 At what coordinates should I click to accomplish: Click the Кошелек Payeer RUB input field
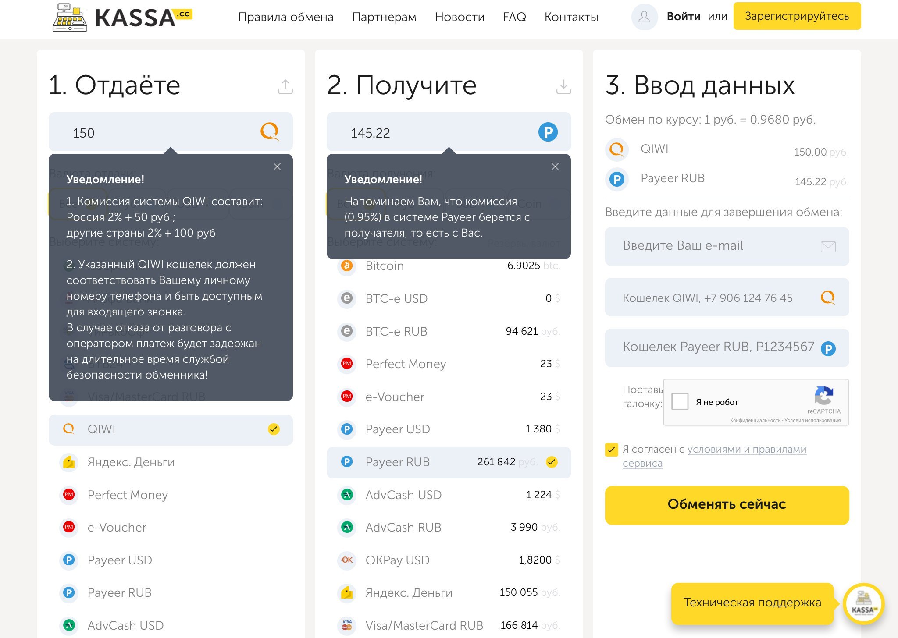[727, 348]
